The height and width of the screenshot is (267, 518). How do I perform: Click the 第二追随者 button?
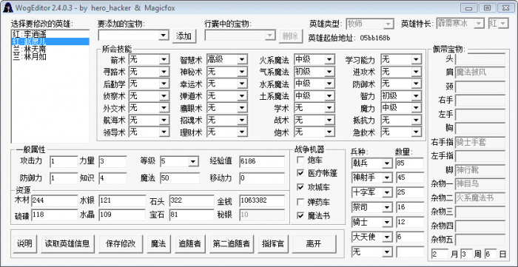(x=231, y=244)
